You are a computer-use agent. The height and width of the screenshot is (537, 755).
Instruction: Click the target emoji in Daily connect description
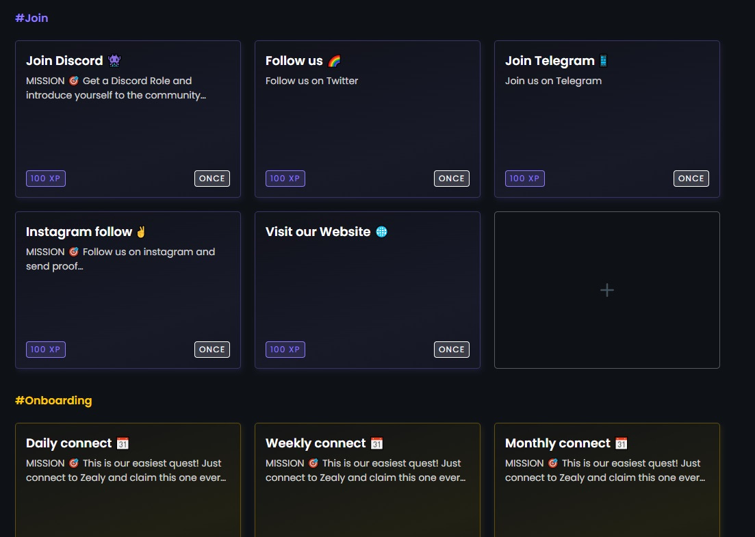[x=74, y=463]
